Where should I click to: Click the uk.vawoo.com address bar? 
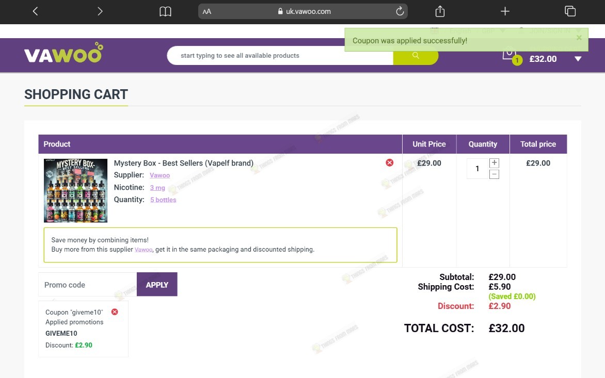click(303, 11)
